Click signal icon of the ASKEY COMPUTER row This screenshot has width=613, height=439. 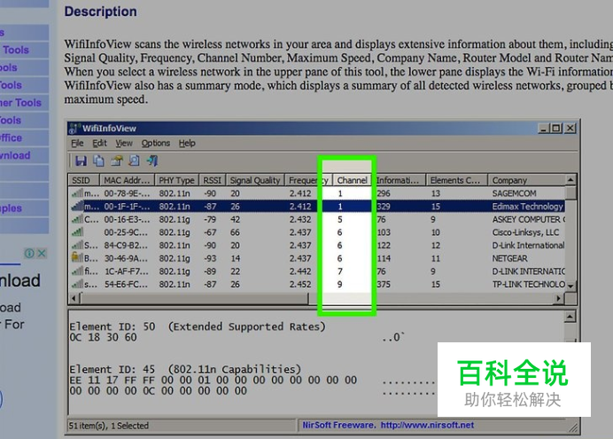click(77, 219)
